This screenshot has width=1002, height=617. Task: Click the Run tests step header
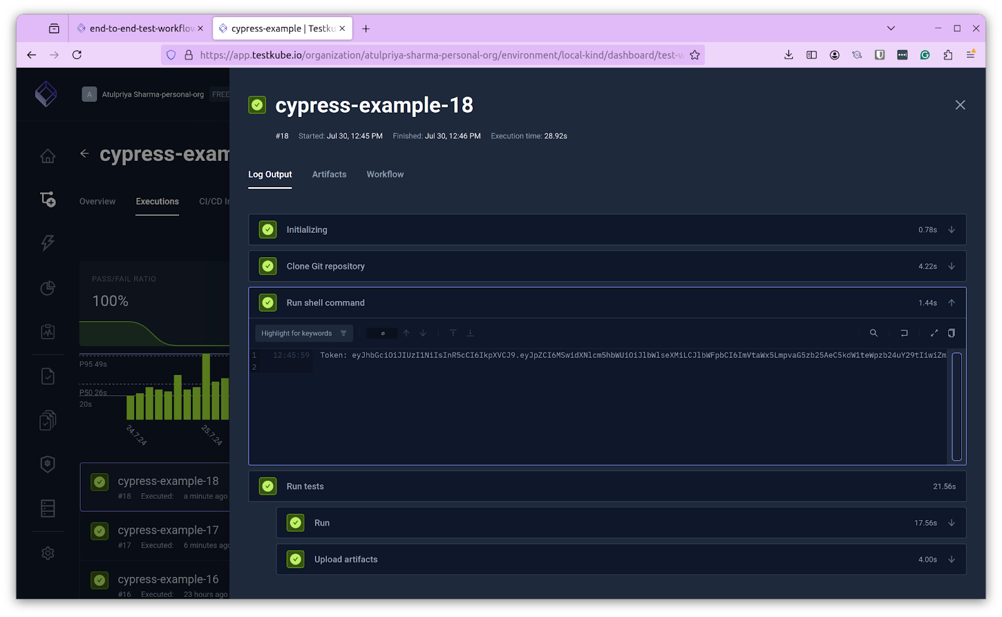[607, 486]
